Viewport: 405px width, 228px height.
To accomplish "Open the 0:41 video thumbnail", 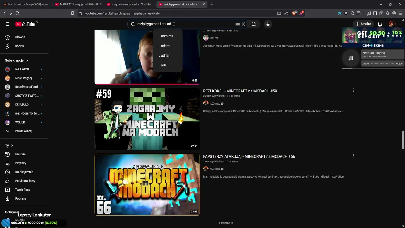I will point(147,57).
